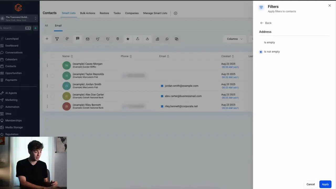336x189 pixels.
Task: Open the Smart Lists settings gear icon
Action: coord(175,13)
